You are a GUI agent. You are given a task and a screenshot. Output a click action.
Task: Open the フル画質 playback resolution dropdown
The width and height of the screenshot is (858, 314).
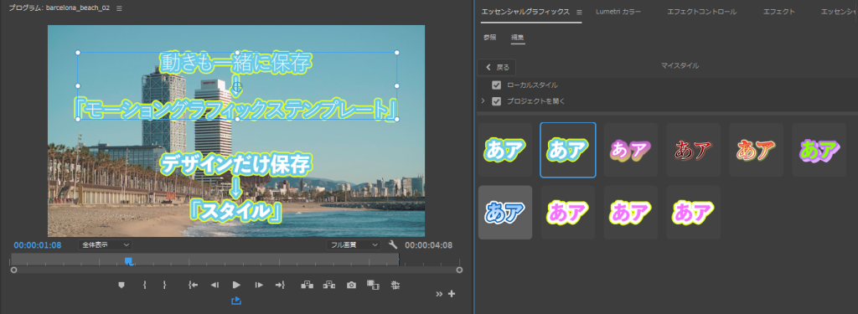tap(354, 245)
